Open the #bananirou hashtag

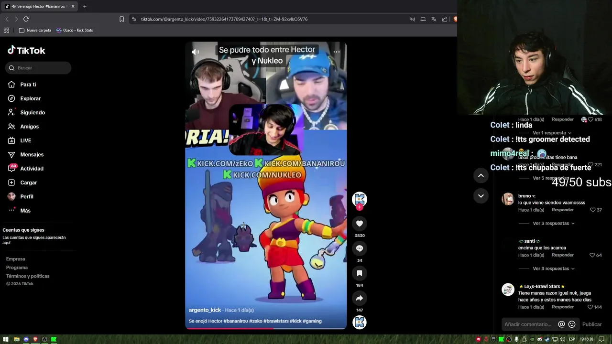236,321
